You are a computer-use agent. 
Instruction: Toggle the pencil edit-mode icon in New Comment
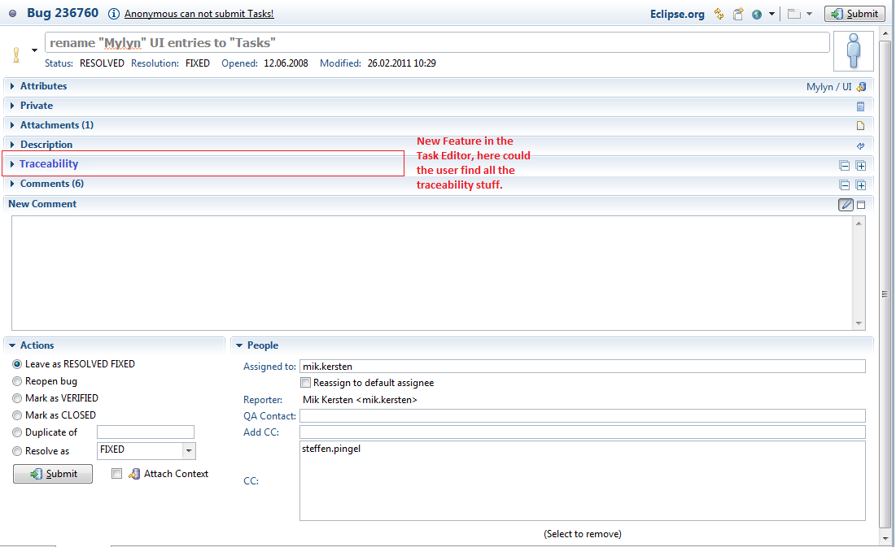click(x=846, y=204)
